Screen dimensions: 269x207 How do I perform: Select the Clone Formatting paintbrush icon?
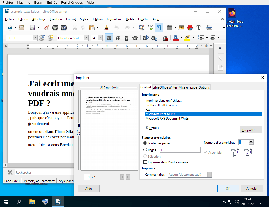106,28
